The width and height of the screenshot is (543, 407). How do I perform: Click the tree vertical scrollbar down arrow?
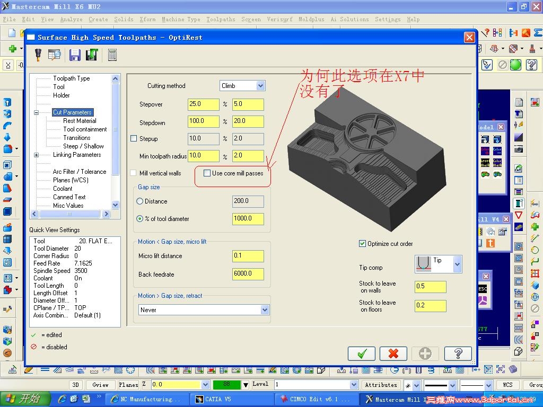click(x=115, y=205)
